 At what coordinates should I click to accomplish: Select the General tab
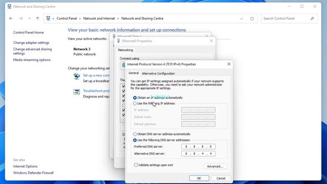[133, 73]
